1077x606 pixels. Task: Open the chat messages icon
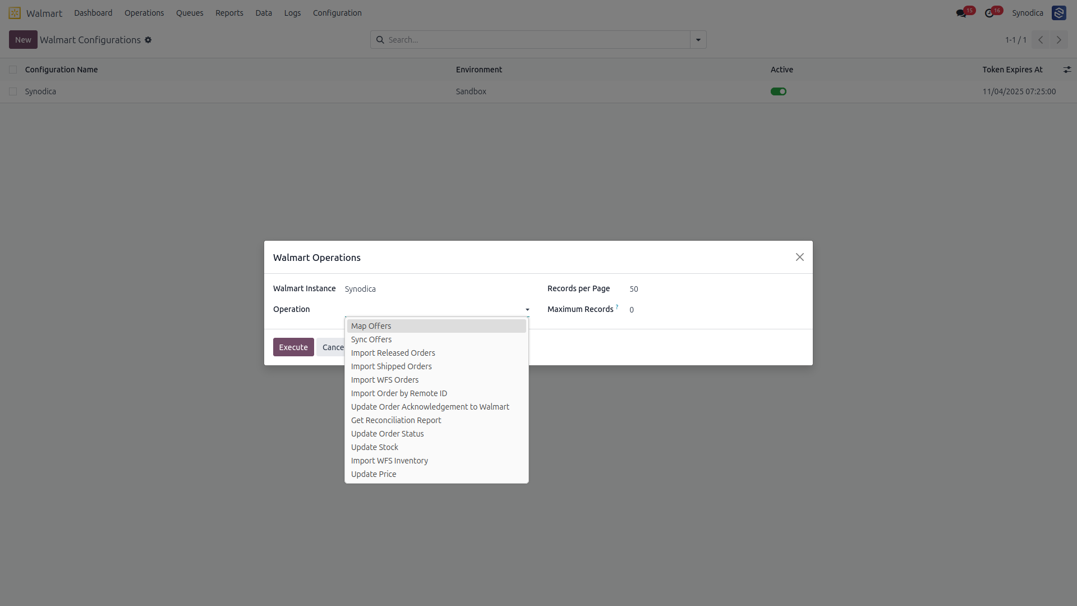(x=961, y=13)
